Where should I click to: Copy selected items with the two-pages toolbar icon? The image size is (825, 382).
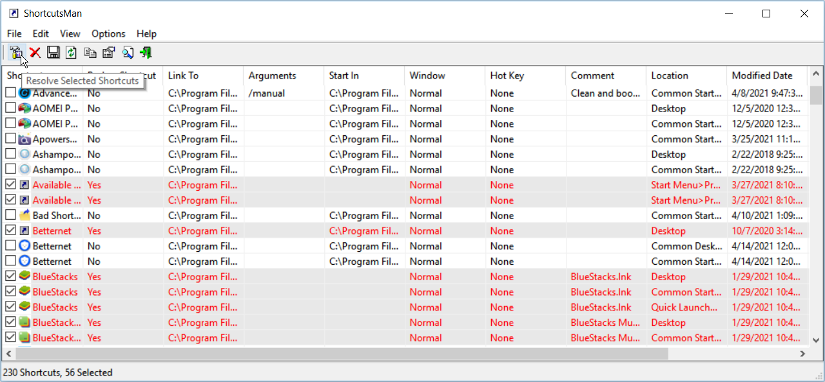point(90,53)
